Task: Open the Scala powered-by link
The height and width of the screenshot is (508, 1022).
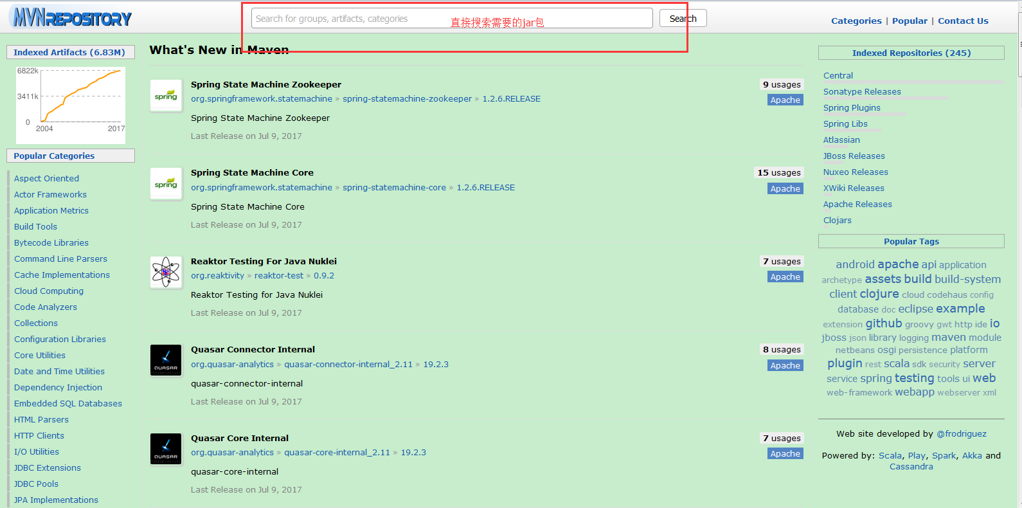Action: click(890, 455)
